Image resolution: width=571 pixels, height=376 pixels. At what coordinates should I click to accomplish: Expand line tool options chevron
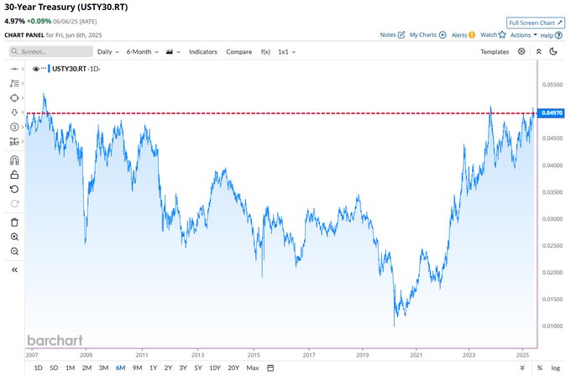[x=23, y=69]
